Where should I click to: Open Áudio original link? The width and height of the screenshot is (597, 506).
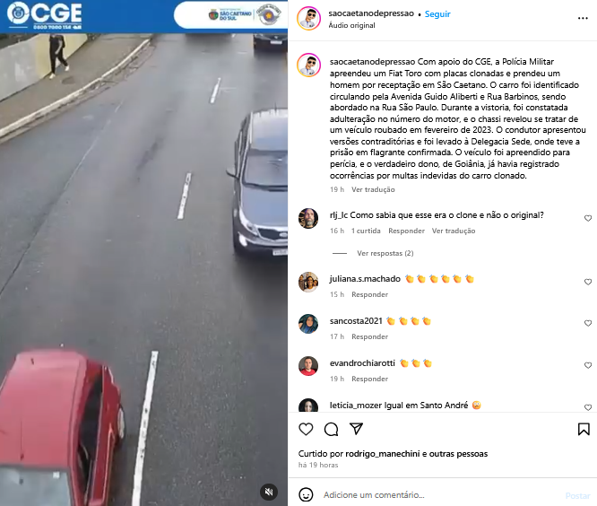pyautogui.click(x=351, y=25)
